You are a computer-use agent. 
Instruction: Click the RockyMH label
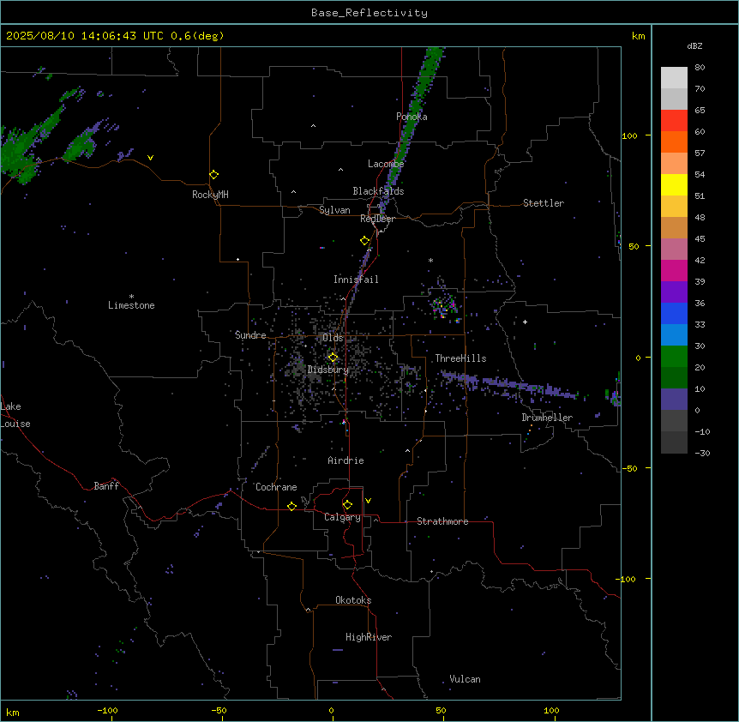pos(210,195)
